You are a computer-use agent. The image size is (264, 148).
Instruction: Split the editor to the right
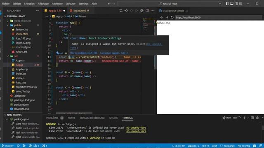(x=147, y=11)
